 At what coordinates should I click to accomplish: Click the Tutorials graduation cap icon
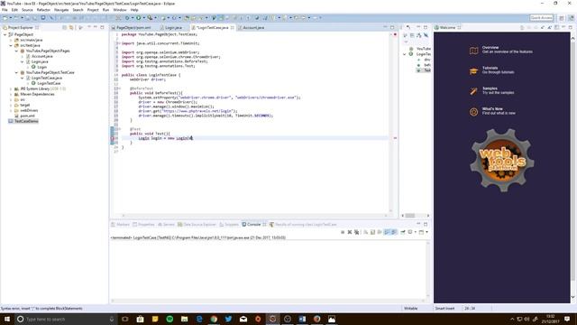473,70
